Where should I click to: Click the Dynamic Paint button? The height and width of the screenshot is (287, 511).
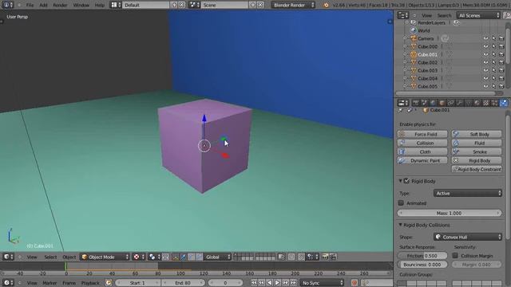point(422,160)
